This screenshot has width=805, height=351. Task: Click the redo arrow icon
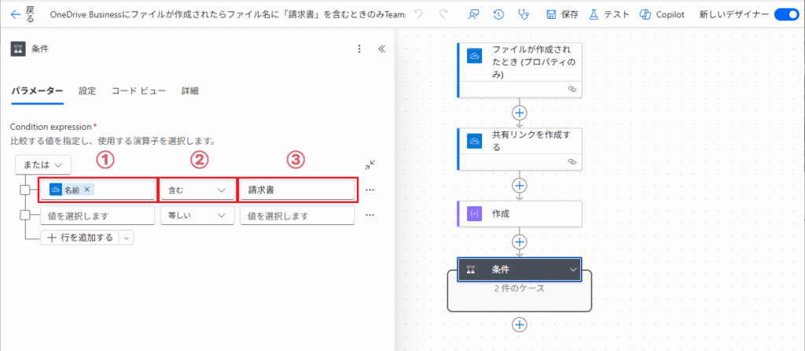point(443,14)
